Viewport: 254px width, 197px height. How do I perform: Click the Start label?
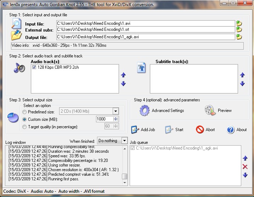pos(179,130)
